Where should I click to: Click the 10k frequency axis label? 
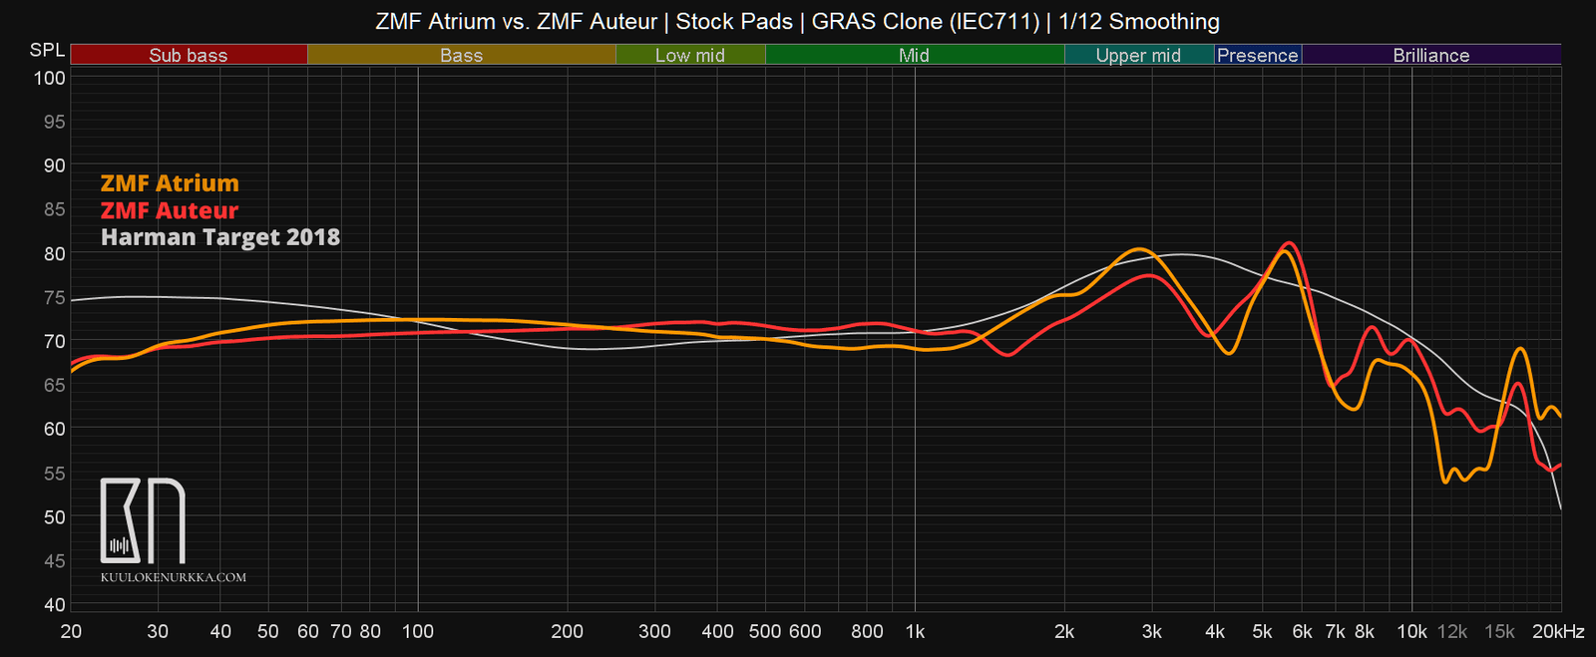click(x=1411, y=631)
